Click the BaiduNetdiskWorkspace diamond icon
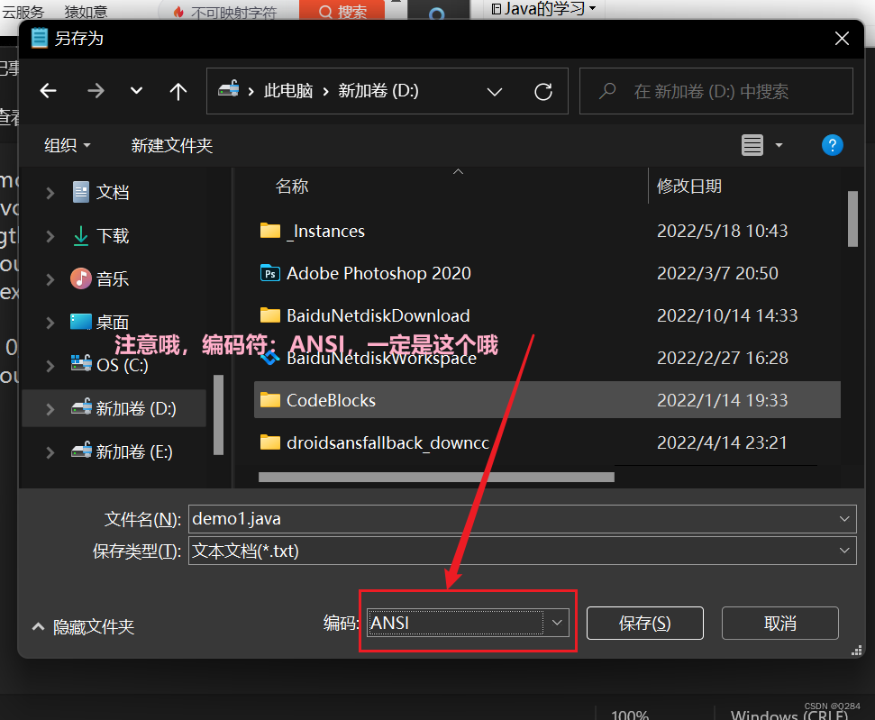Image resolution: width=875 pixels, height=720 pixels. point(270,358)
